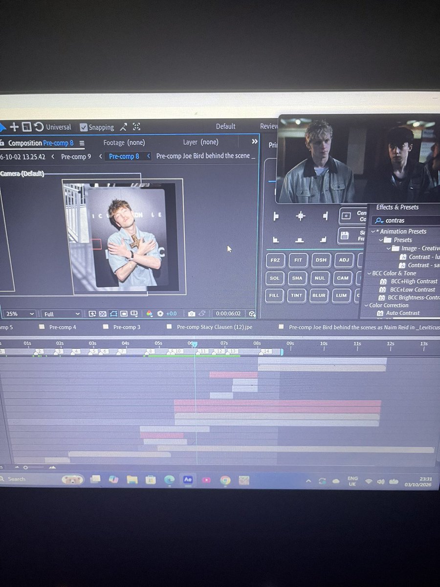Toggle the Snapping checkbox
The width and height of the screenshot is (440, 587).
[x=84, y=127]
